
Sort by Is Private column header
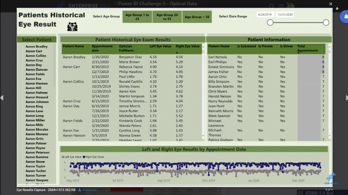(265, 46)
